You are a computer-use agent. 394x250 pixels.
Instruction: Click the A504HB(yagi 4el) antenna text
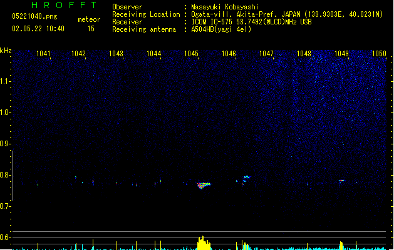click(221, 29)
